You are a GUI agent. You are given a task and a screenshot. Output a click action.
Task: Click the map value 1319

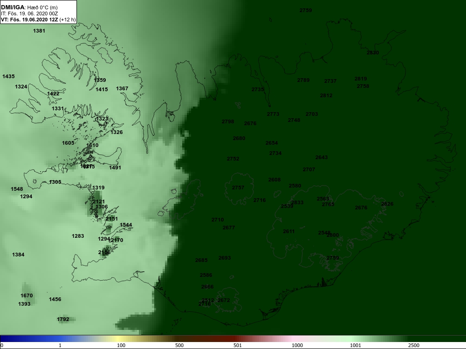98,188
